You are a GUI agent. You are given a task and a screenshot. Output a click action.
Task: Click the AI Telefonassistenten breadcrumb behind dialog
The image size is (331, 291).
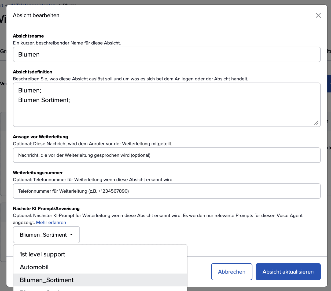(x=34, y=4)
